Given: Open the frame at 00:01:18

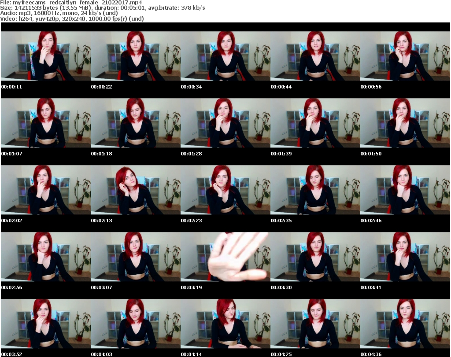Looking at the screenshot, I should coord(136,123).
